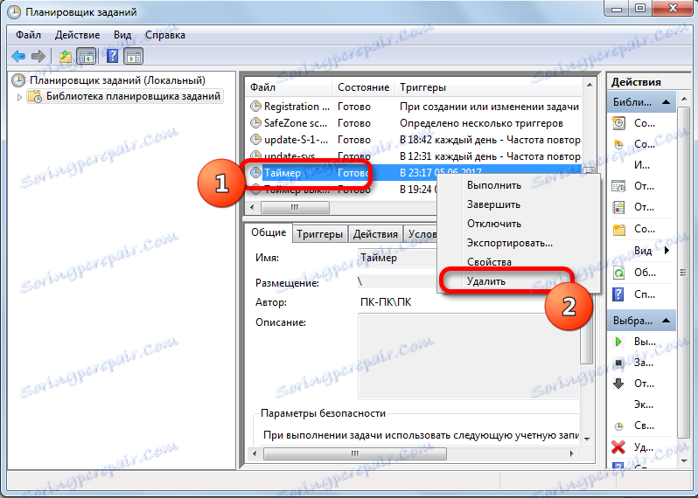This screenshot has height=498, width=698.
Task: Click the new folder icon in Actions
Action: tap(618, 230)
